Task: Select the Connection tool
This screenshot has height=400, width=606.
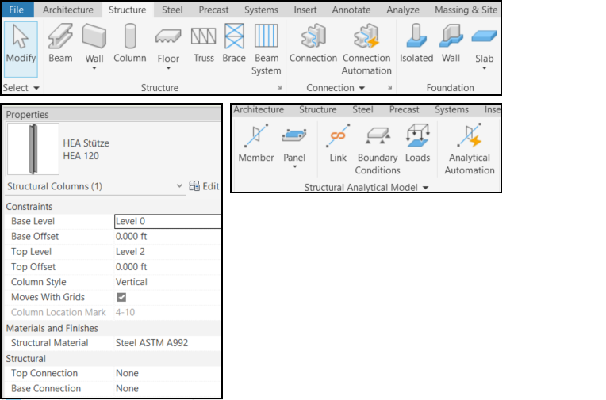Action: point(313,44)
